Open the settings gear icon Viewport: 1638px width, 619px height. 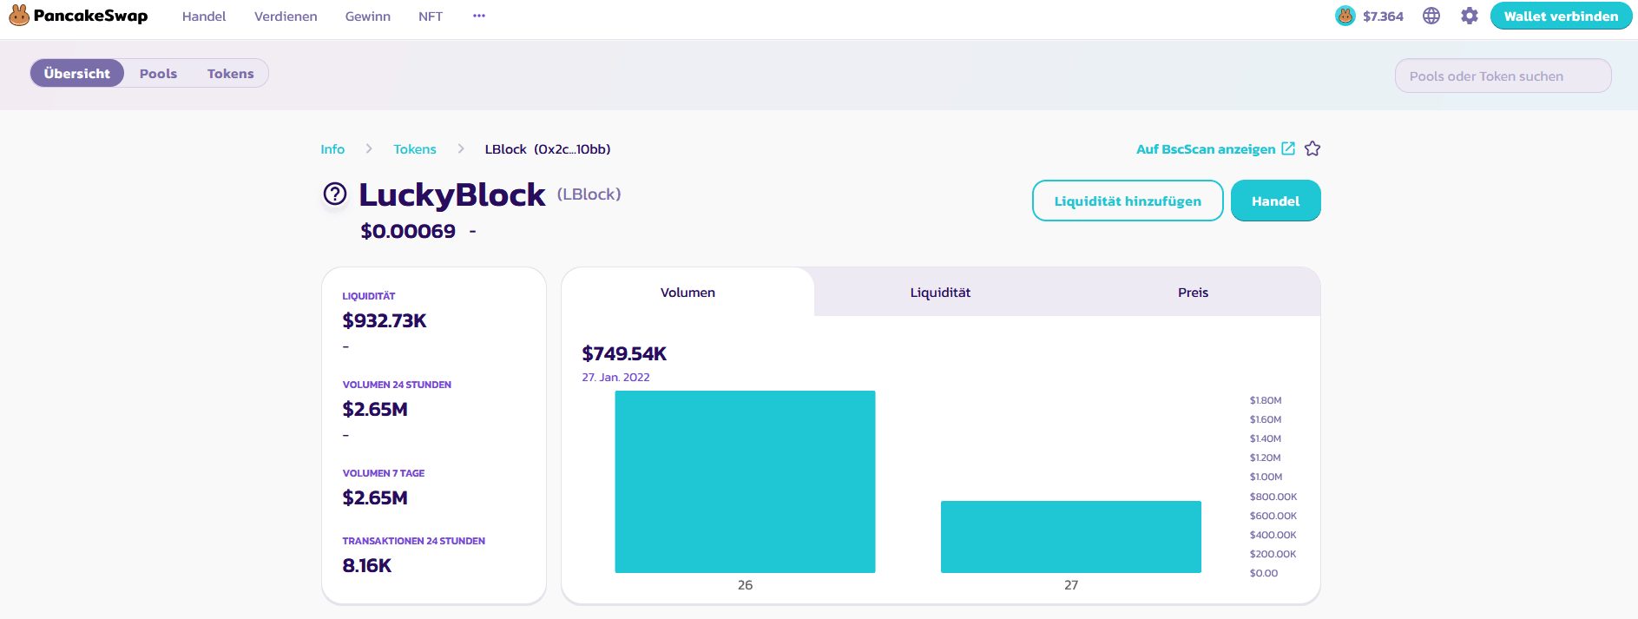click(x=1469, y=16)
